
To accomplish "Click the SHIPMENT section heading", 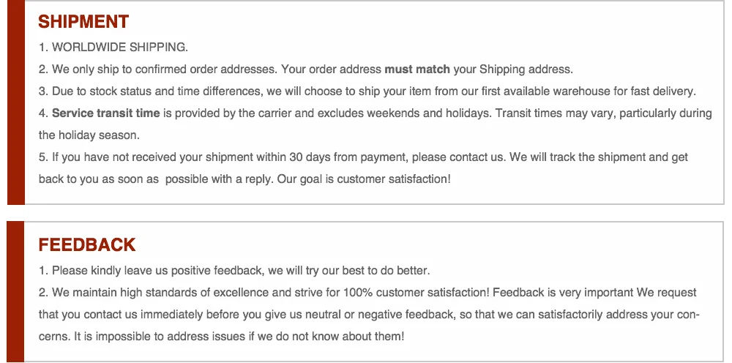I will tap(83, 22).
